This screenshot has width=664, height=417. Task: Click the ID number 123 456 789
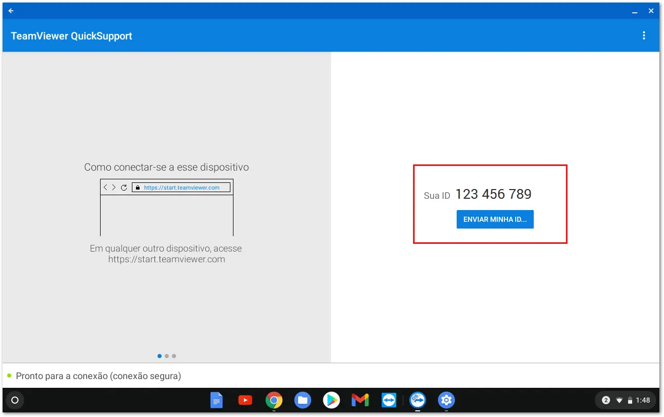click(494, 194)
